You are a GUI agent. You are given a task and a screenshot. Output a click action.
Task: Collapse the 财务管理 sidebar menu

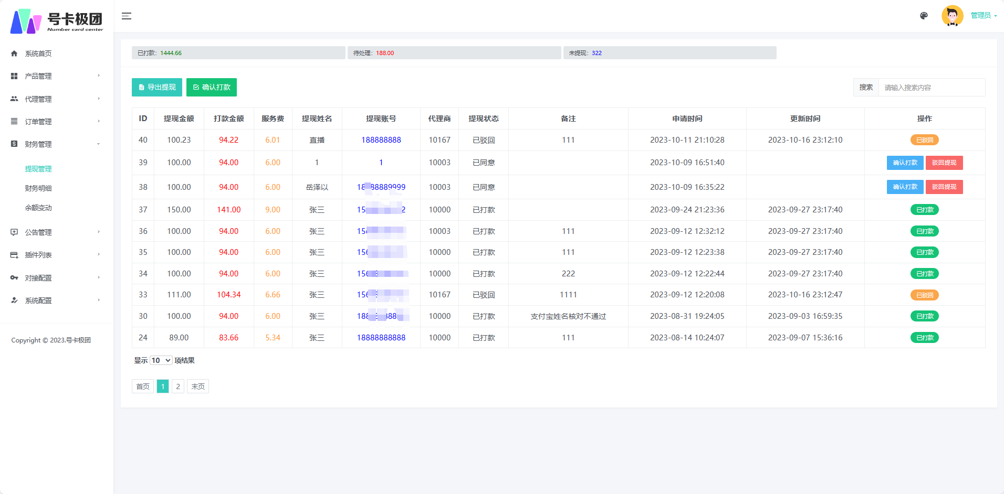(x=56, y=144)
